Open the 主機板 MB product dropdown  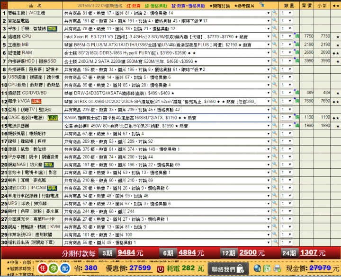point(167,45)
